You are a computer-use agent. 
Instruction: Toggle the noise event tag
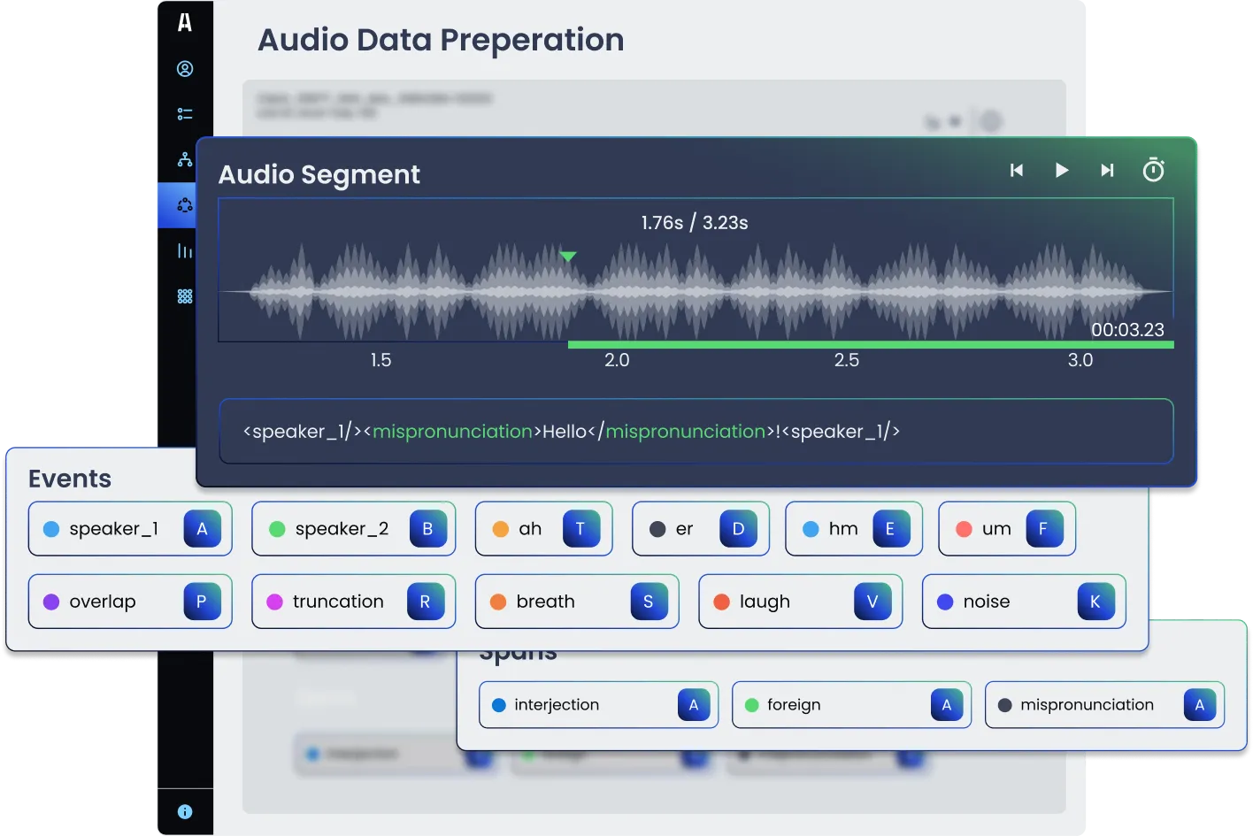(x=1024, y=602)
